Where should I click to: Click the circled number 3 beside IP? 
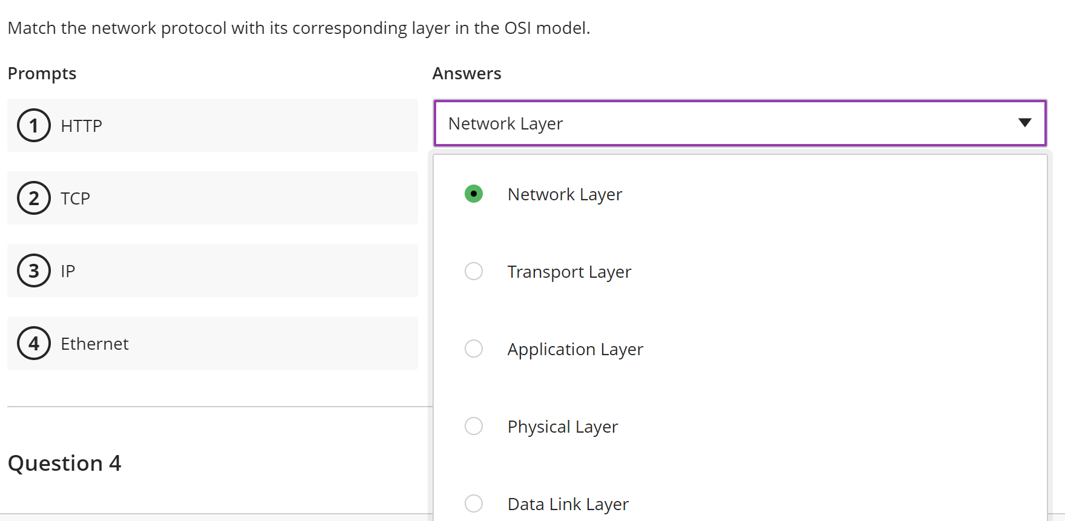(34, 270)
